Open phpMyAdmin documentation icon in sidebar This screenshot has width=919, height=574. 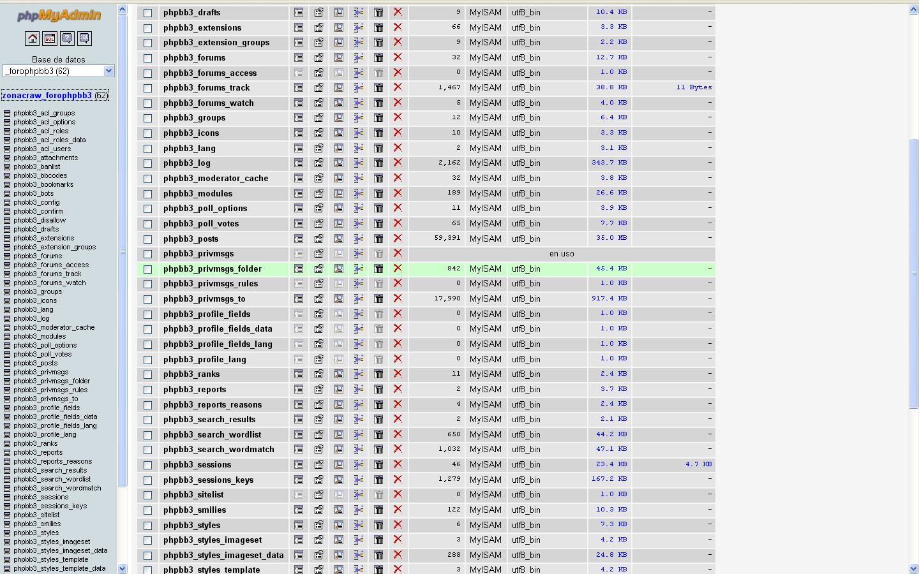67,39
